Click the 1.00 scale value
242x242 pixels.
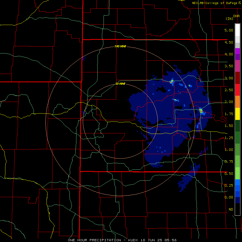click(x=229, y=150)
